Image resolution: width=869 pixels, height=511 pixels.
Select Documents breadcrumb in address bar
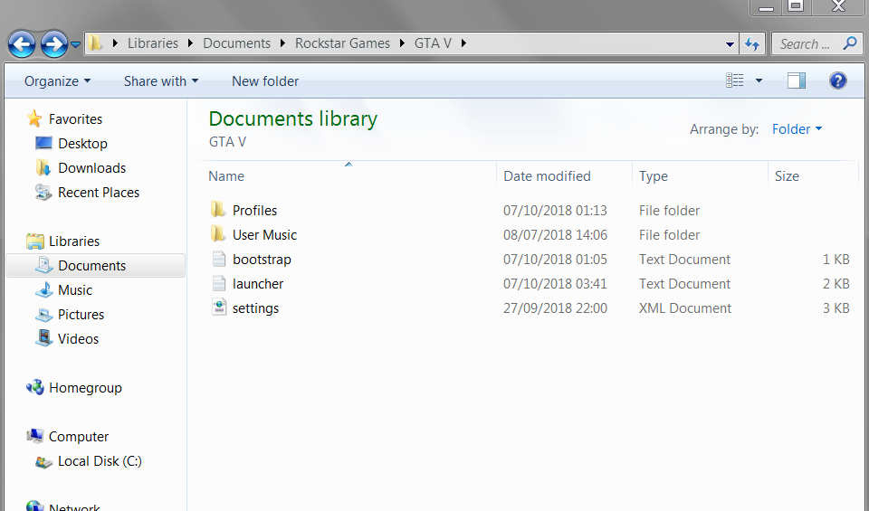236,43
